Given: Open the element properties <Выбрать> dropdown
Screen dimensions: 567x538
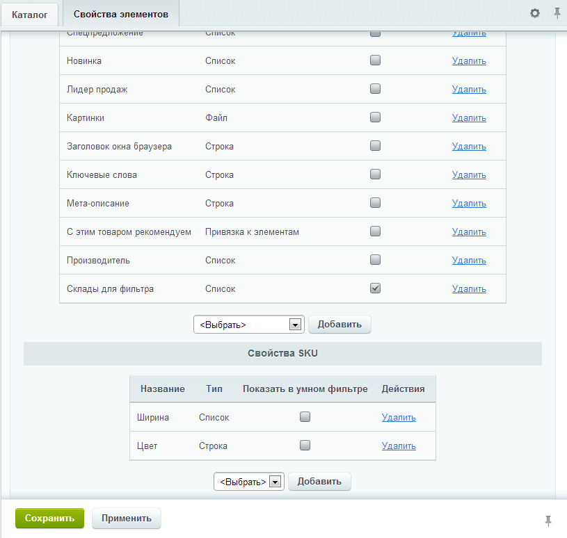Looking at the screenshot, I should (x=248, y=325).
